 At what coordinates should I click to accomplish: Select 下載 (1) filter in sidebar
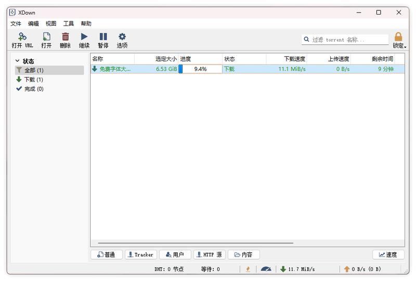[49, 80]
